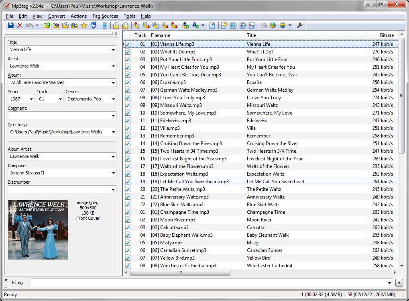The image size is (409, 301).
Task: Click the globe Tag Sources icon
Action: coord(283,25)
